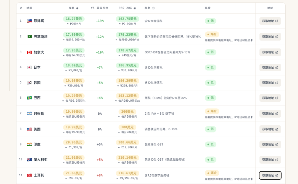The height and width of the screenshot is (184, 298).
Task: Click the 含12%增值税 tax note
Action: click(154, 21)
